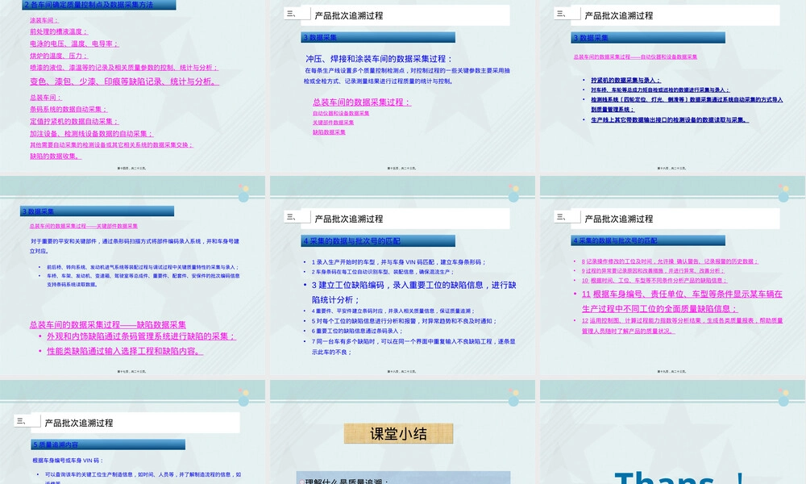Click the 5 对每个工位的缺陷信息进行分析 bullet
Image resolution: width=806 pixels, height=484 pixels.
(x=404, y=321)
